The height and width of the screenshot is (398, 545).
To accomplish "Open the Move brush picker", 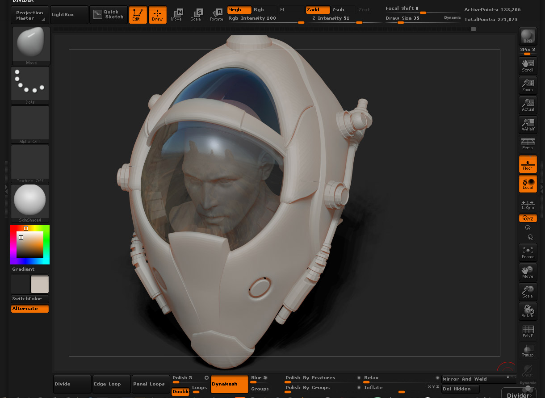I will click(31, 46).
